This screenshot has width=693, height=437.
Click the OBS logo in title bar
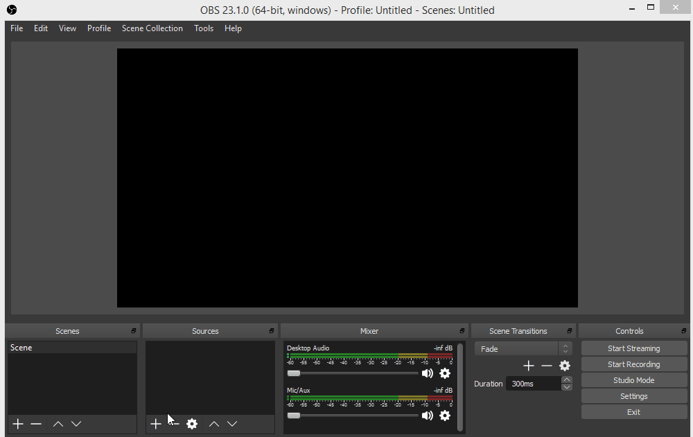tap(12, 10)
